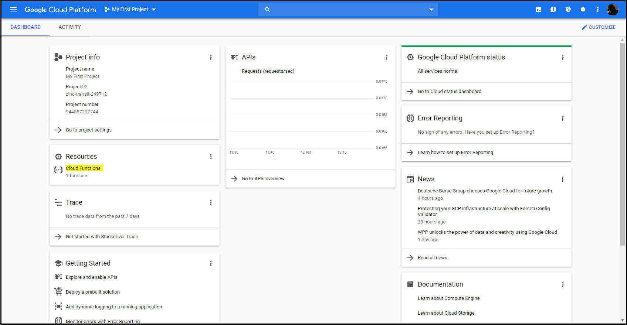Click the Error Reporting card icon
This screenshot has height=325, width=627.
pyautogui.click(x=410, y=118)
